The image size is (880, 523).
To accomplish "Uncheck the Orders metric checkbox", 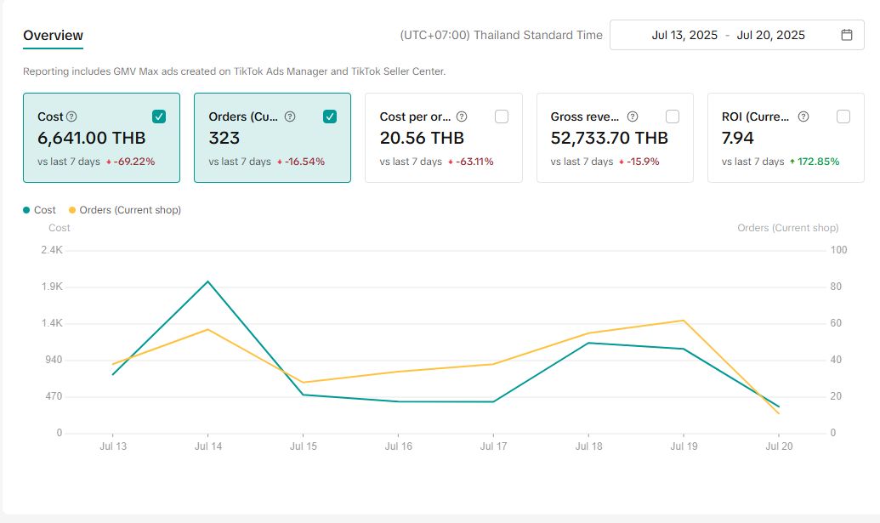I will (x=330, y=117).
